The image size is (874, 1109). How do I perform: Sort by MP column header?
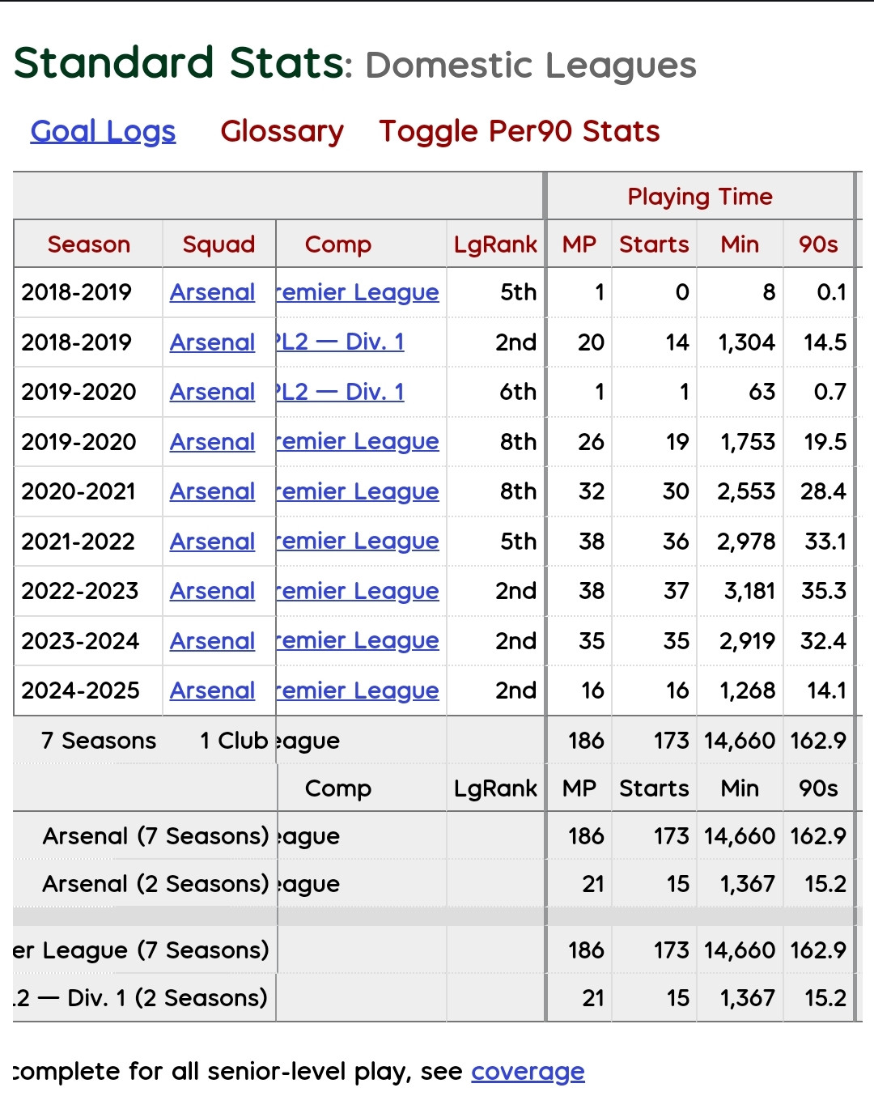tap(579, 244)
